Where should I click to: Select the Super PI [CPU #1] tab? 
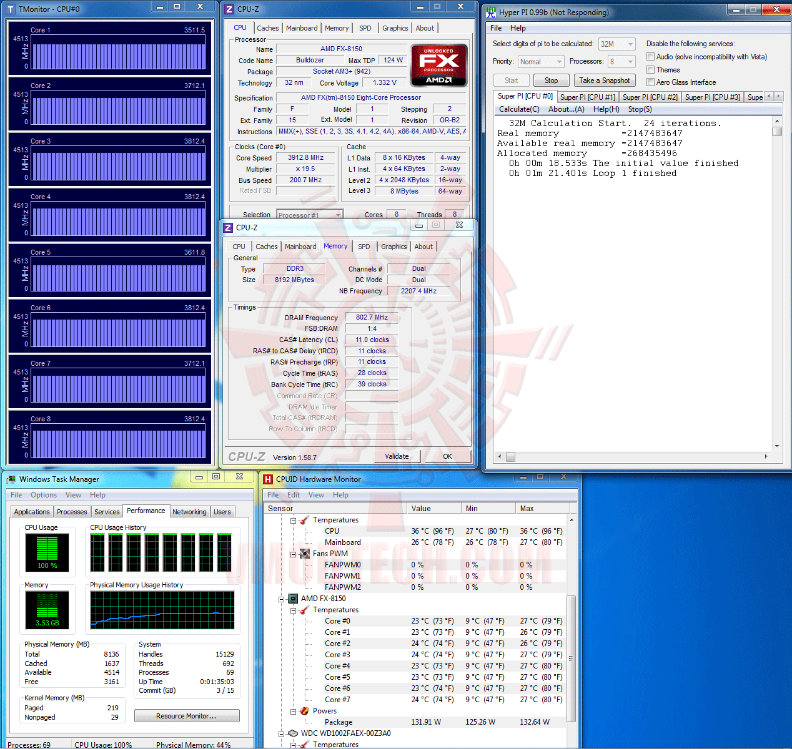[x=587, y=97]
